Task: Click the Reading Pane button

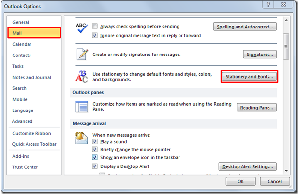Action: 257,108
